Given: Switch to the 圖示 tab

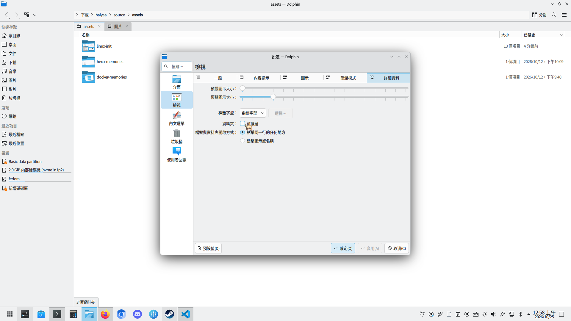Looking at the screenshot, I should click(302, 78).
